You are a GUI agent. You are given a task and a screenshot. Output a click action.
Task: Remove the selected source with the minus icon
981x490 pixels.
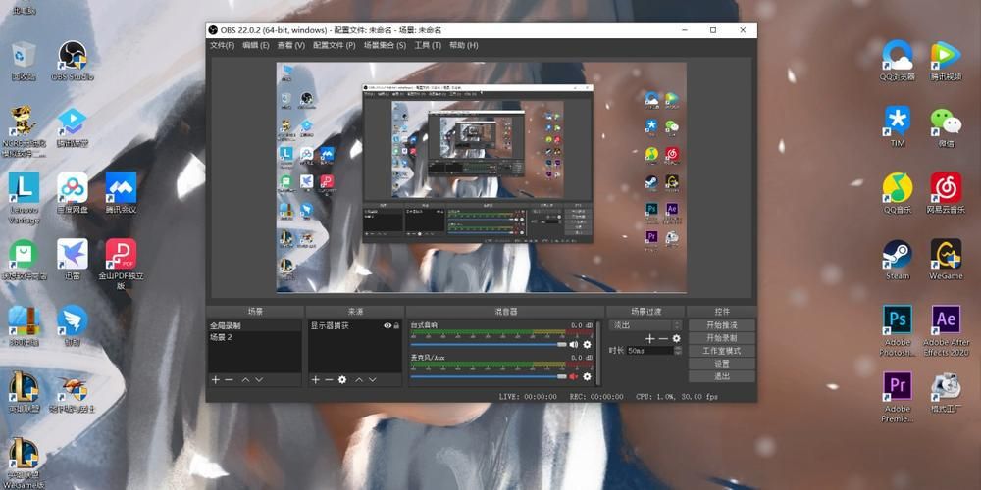click(x=329, y=379)
